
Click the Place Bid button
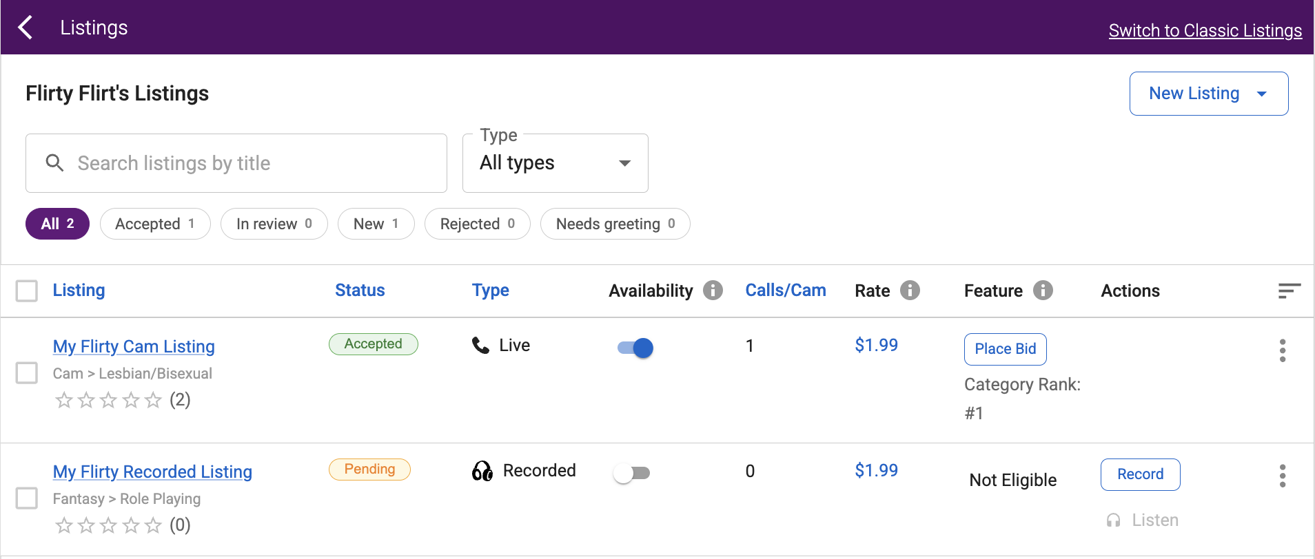tap(1006, 349)
